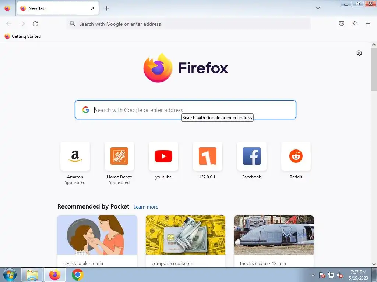Open the Extensions puzzle icon

tap(355, 23)
